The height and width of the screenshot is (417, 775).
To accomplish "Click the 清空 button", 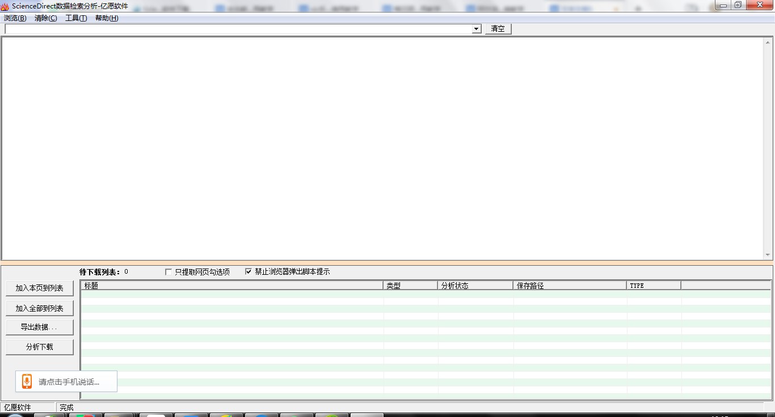I will coord(498,29).
